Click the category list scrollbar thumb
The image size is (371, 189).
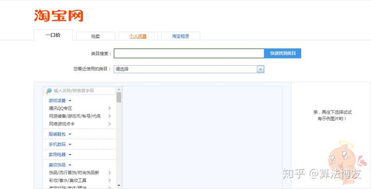coord(119,97)
